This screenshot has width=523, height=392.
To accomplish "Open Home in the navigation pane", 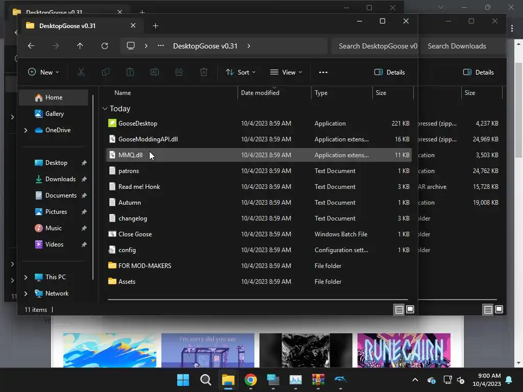I will pos(53,97).
